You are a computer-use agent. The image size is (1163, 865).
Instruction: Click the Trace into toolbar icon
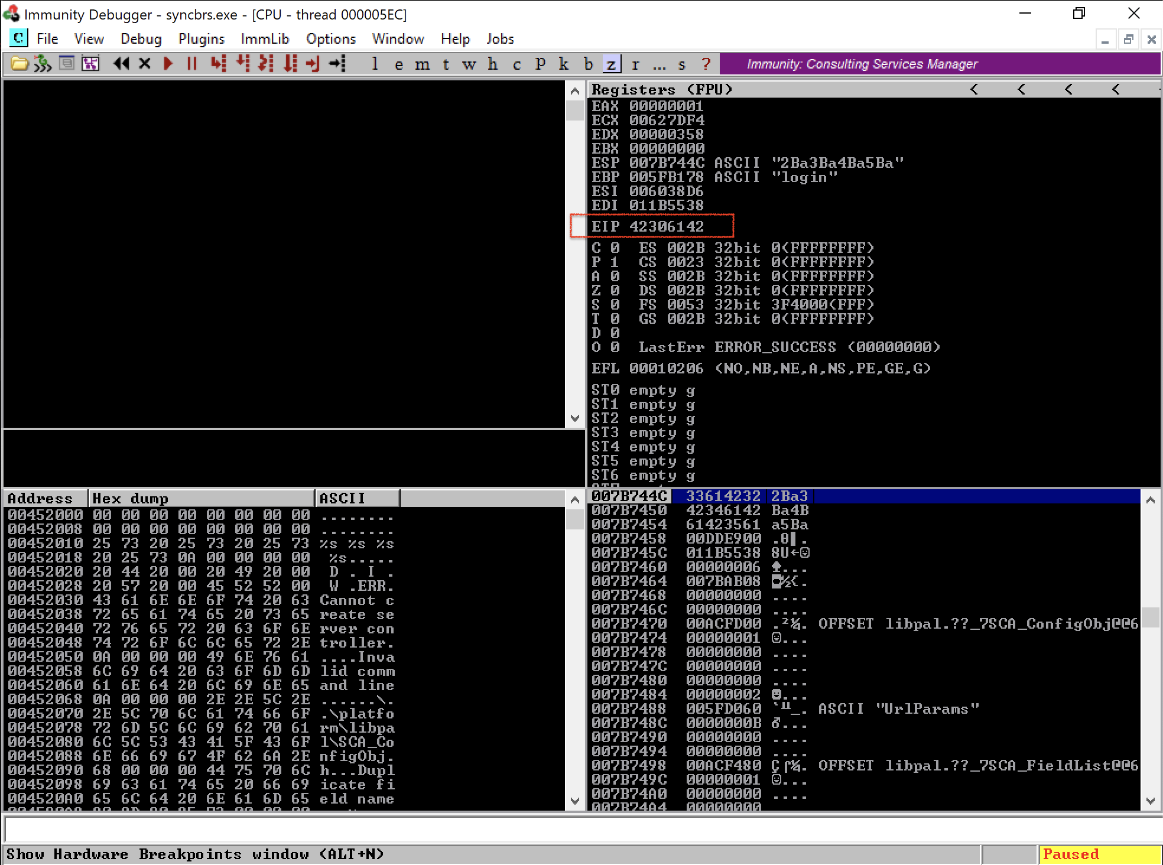266,63
